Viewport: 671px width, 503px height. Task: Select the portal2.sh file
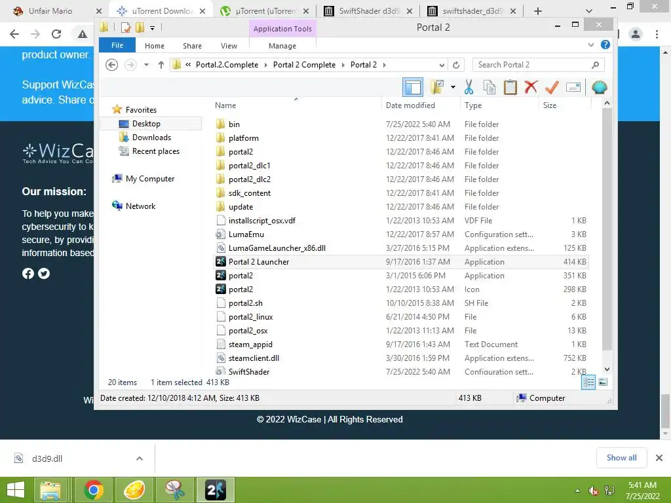coord(245,303)
